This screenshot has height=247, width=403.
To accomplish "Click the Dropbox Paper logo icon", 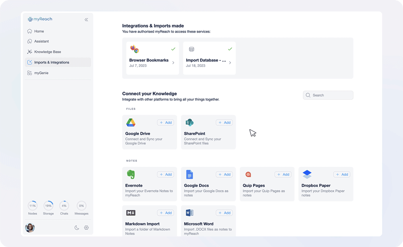I will pos(307,175).
